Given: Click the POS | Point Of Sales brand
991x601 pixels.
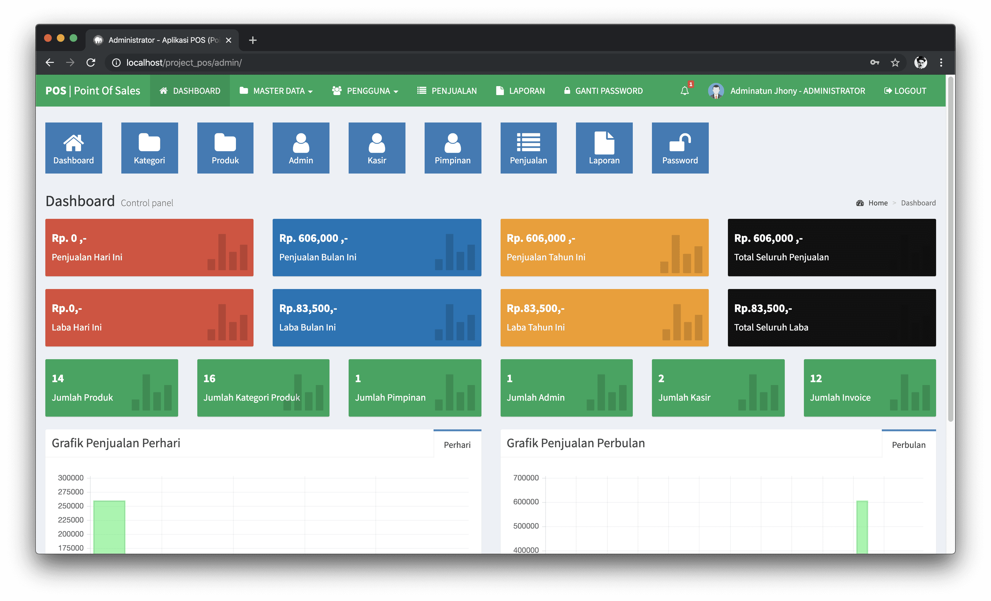Looking at the screenshot, I should point(93,91).
